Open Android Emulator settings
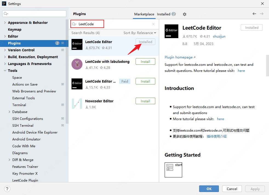The height and width of the screenshot is (195, 269). 26,139
